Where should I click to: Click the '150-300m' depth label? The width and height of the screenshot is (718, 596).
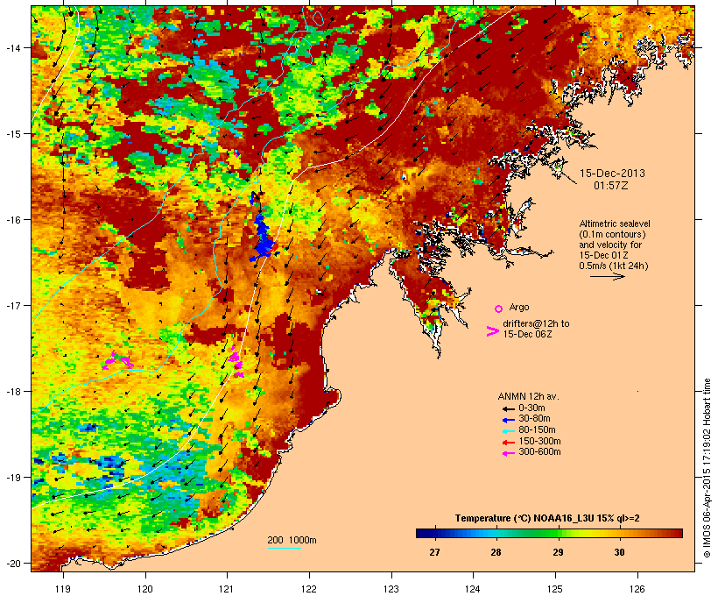pos(539,441)
